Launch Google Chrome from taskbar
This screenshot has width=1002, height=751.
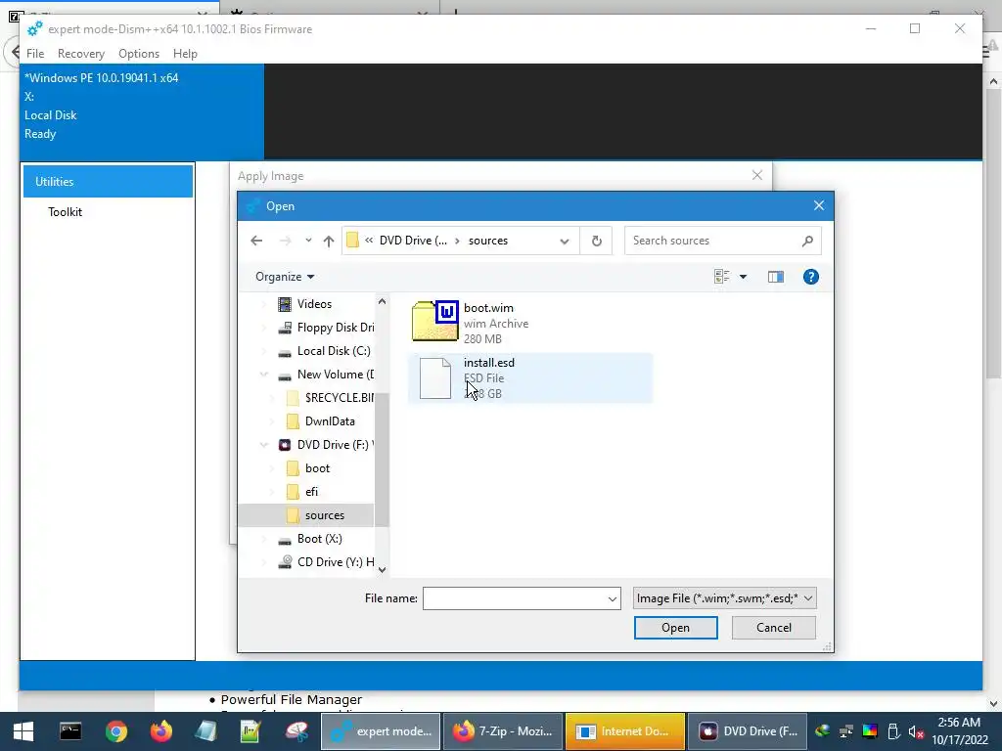(116, 731)
